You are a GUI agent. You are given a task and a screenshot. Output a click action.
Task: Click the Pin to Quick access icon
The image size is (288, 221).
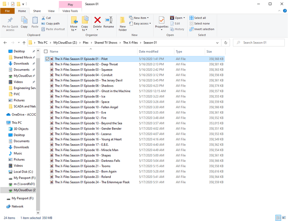click(x=10, y=20)
